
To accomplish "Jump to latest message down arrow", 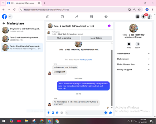I will click(x=112, y=108).
